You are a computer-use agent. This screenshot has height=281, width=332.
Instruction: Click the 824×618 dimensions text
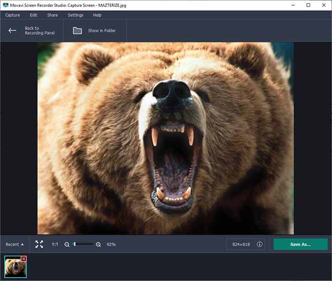click(x=241, y=245)
